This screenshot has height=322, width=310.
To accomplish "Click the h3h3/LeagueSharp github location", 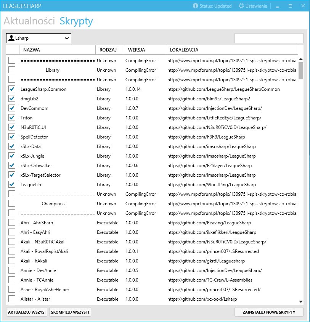I will [206, 137].
